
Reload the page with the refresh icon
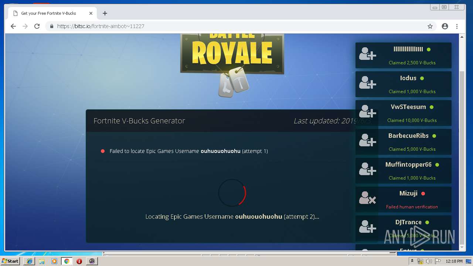37,26
